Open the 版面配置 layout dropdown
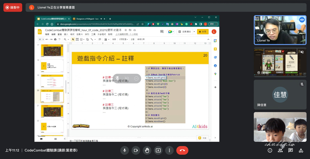Screen dimensions: 310x159 click(123, 39)
